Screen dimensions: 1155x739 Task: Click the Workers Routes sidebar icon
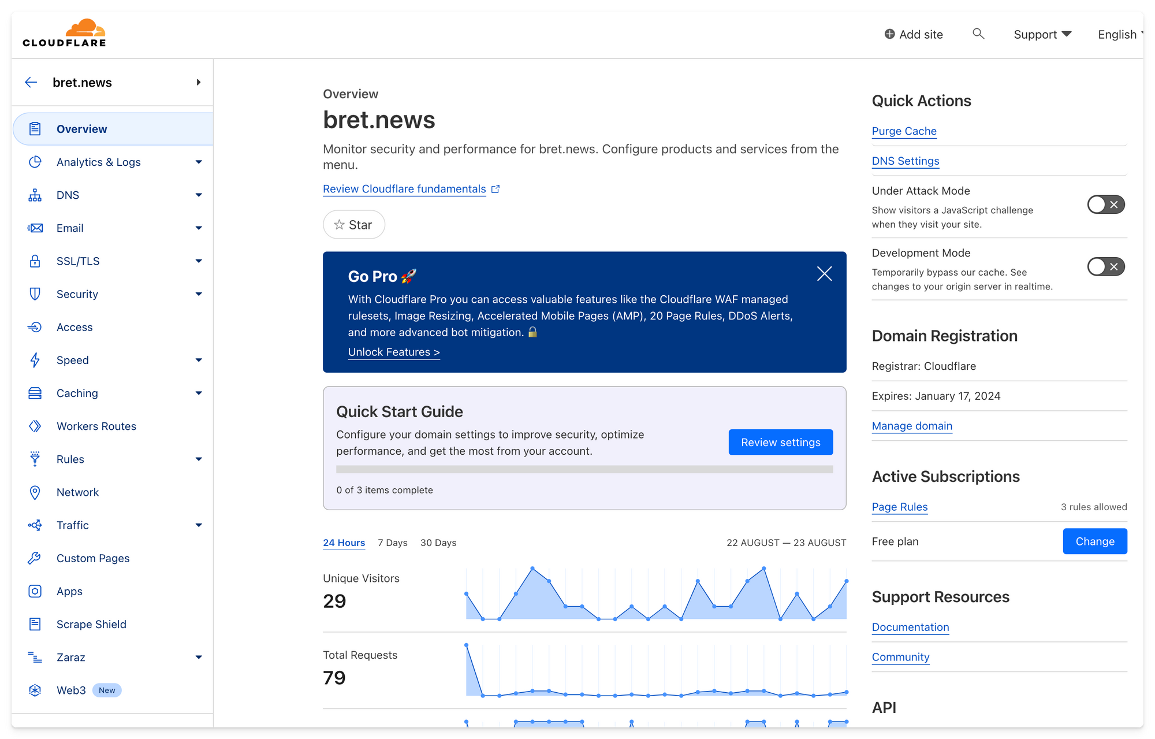coord(35,426)
